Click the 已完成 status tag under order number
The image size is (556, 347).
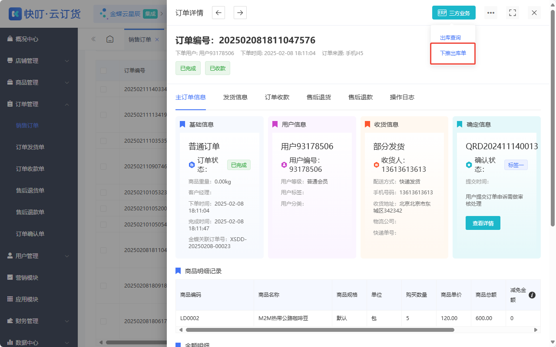tap(188, 68)
